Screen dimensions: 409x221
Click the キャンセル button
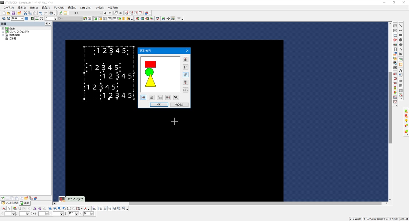click(179, 105)
